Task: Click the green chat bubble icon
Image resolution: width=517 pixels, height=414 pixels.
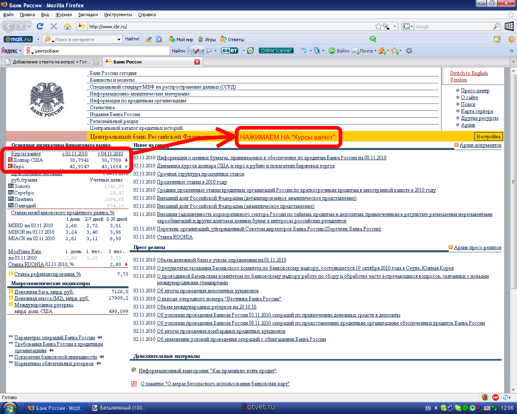Action: (x=373, y=39)
